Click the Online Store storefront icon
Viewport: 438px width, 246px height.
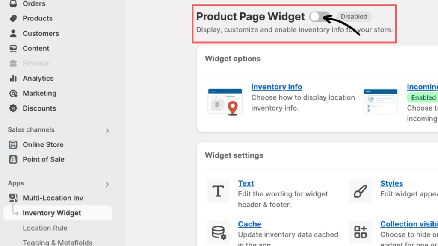tap(13, 144)
